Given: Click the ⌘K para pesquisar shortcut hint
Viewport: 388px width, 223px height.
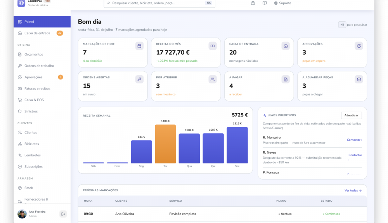Looking at the screenshot, I should click(x=353, y=25).
